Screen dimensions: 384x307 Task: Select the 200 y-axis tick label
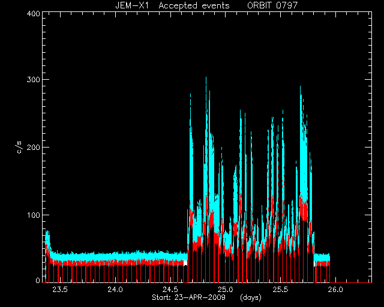[33, 148]
